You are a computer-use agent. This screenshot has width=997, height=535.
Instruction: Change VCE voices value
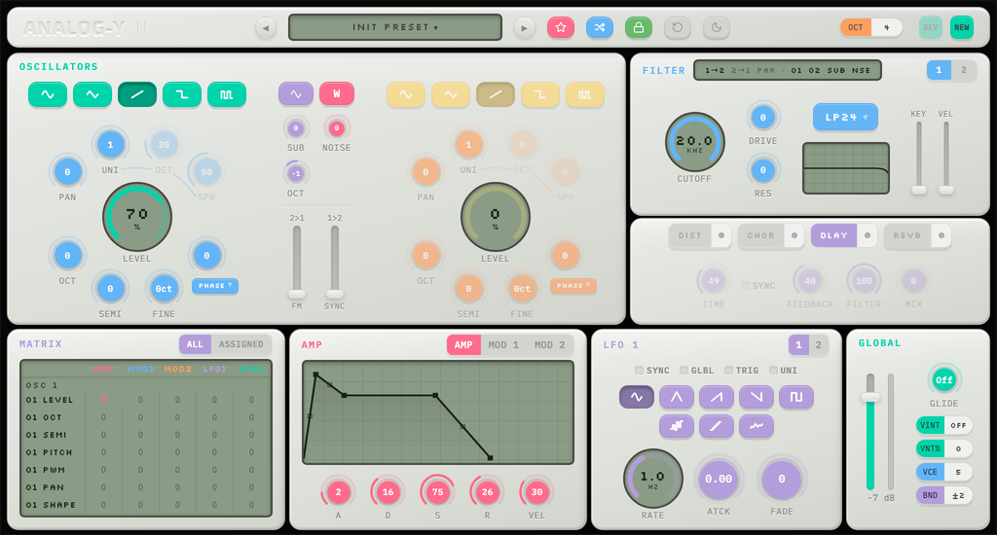pyautogui.click(x=958, y=472)
